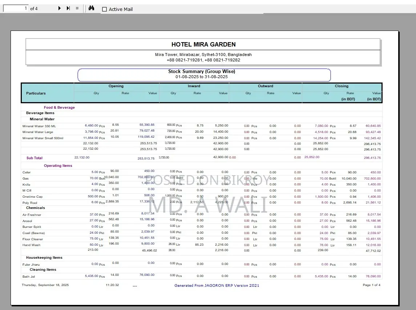Click the Opening column group header

click(116, 86)
